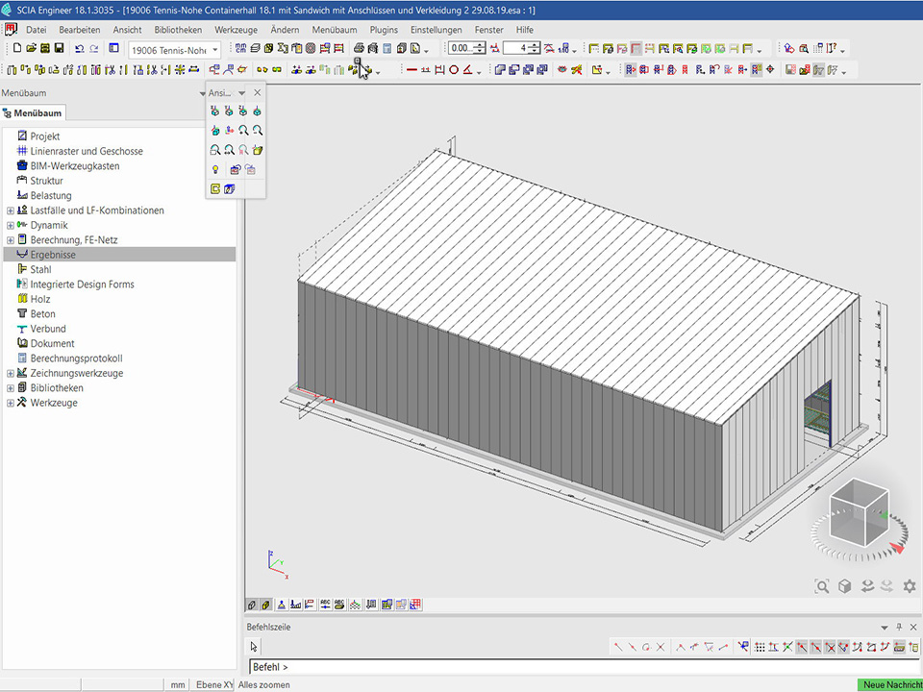Toggle the dot grid snap button
Screen dimensions: 923x692
pyautogui.click(x=760, y=647)
